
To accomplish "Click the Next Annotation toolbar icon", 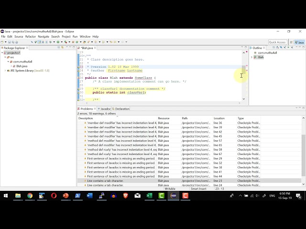I will tap(96, 42).
